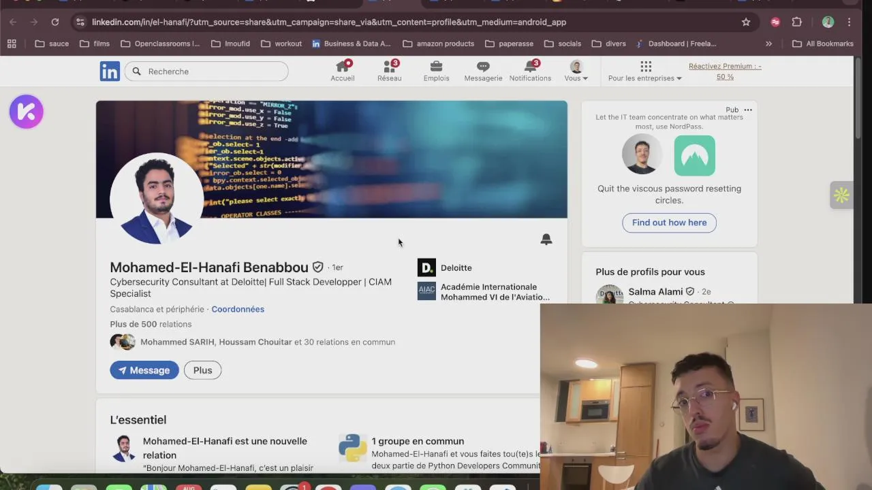Open the Deloitte company link
The width and height of the screenshot is (872, 490).
click(x=446, y=267)
